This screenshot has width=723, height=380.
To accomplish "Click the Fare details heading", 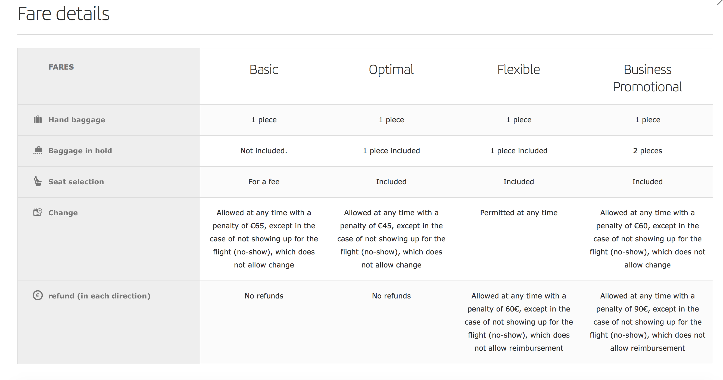I will click(x=63, y=14).
